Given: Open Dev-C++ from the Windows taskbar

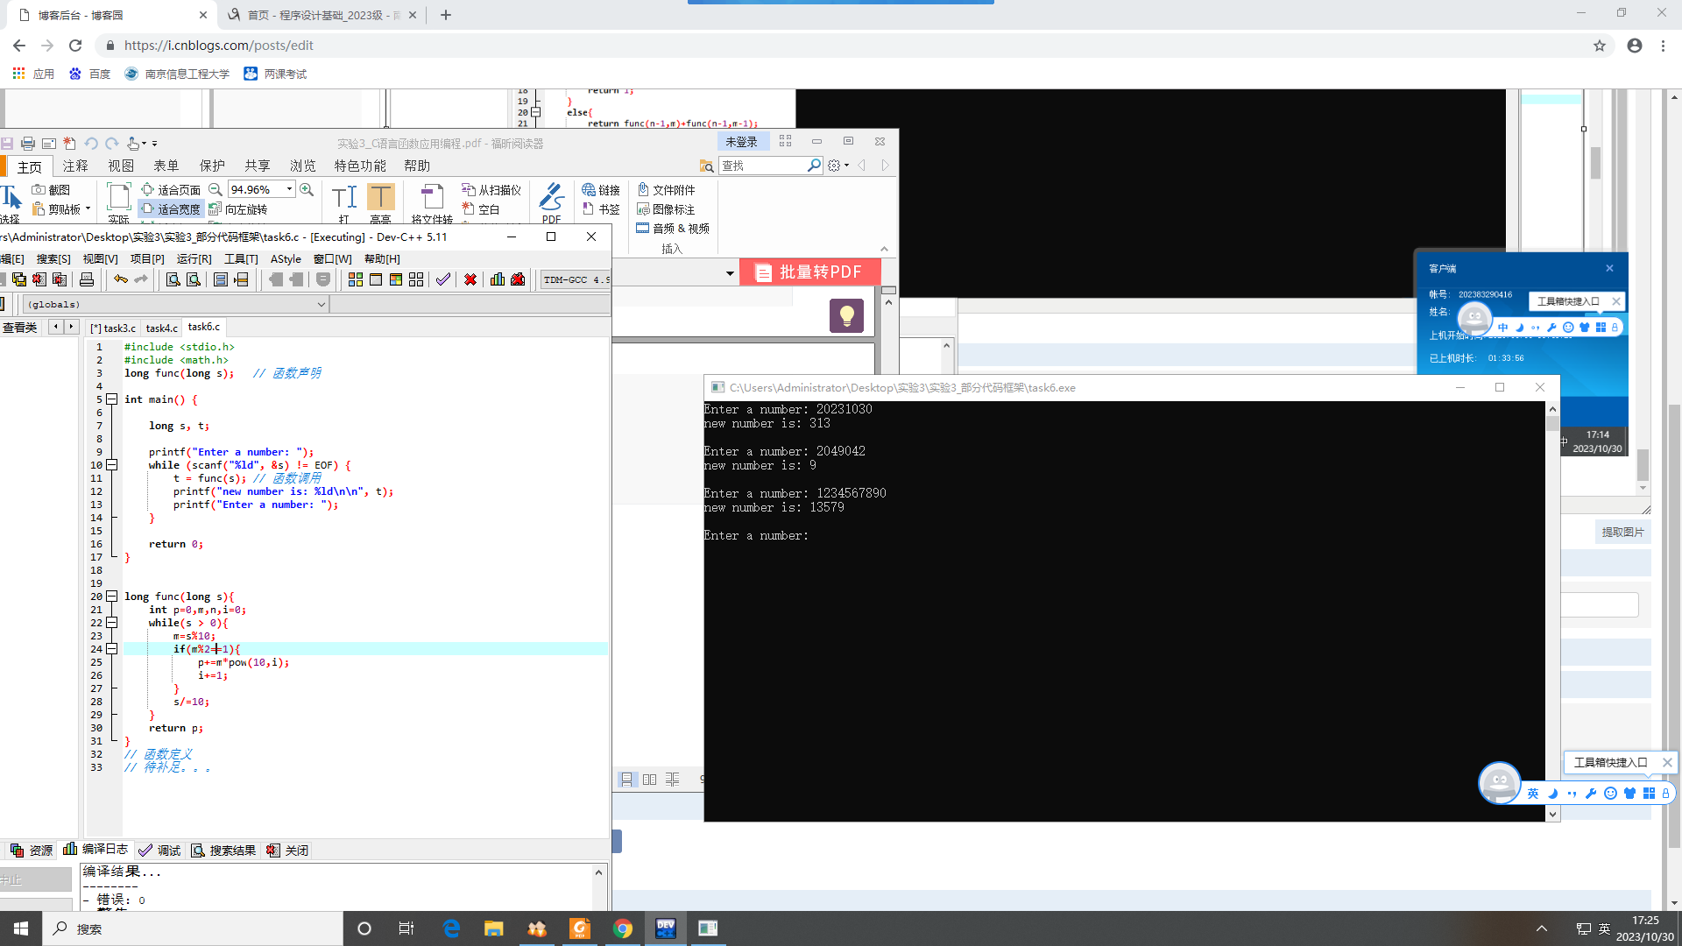Looking at the screenshot, I should click(x=665, y=928).
